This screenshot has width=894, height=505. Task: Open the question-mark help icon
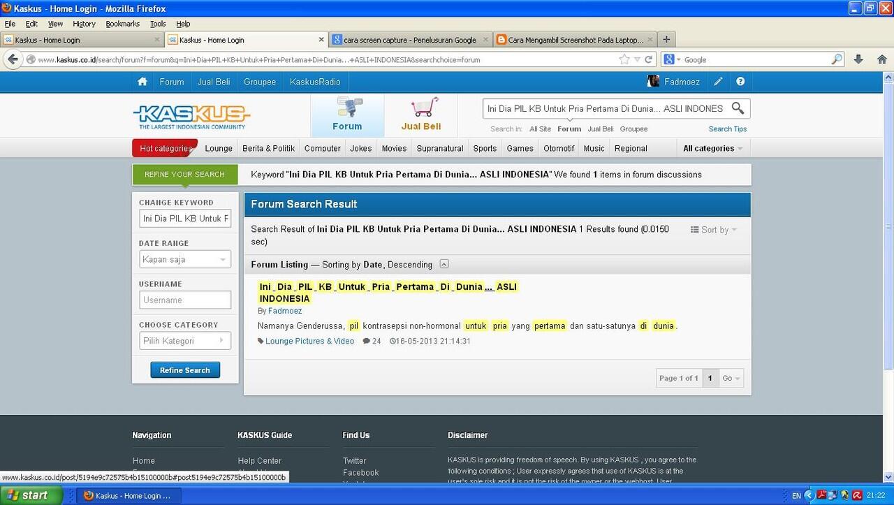[x=740, y=82]
